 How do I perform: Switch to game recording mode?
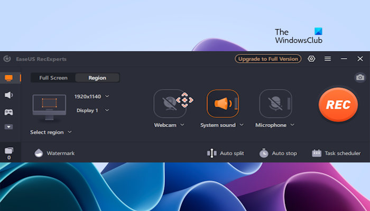(x=9, y=112)
